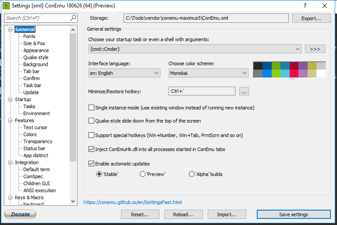Open Text cursor settings page
The height and width of the screenshot is (225, 337).
pyautogui.click(x=35, y=127)
